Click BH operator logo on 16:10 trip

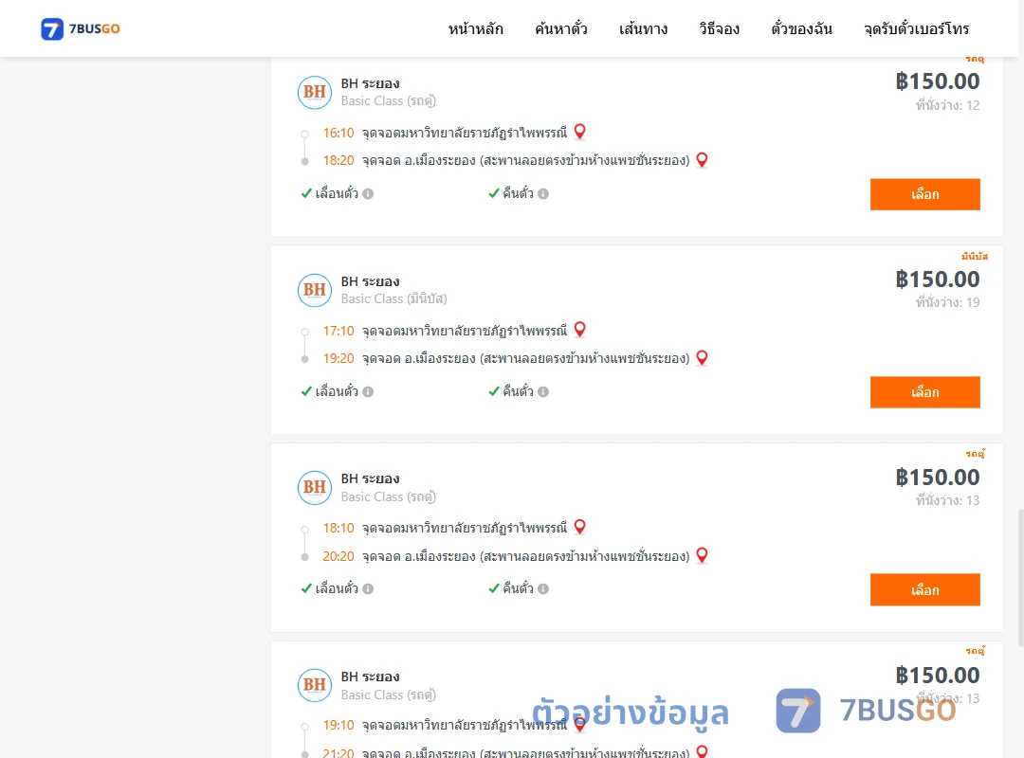coord(315,93)
